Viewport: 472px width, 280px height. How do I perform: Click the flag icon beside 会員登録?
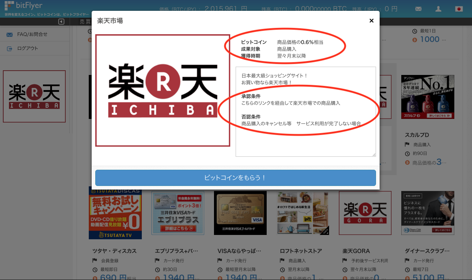tap(95, 261)
